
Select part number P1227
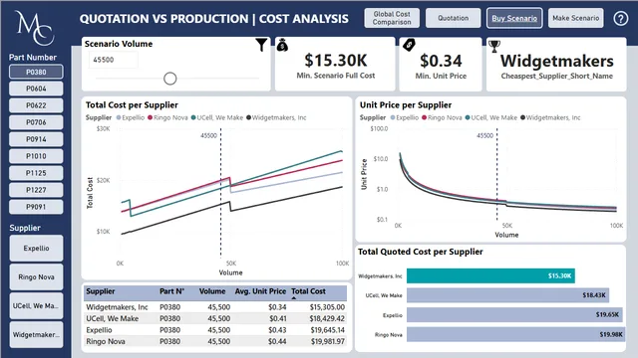tap(36, 190)
